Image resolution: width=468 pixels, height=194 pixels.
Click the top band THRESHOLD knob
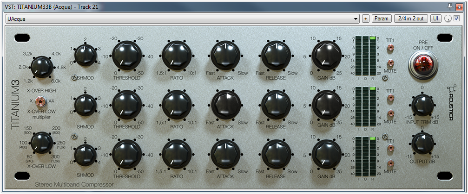[x=127, y=56]
